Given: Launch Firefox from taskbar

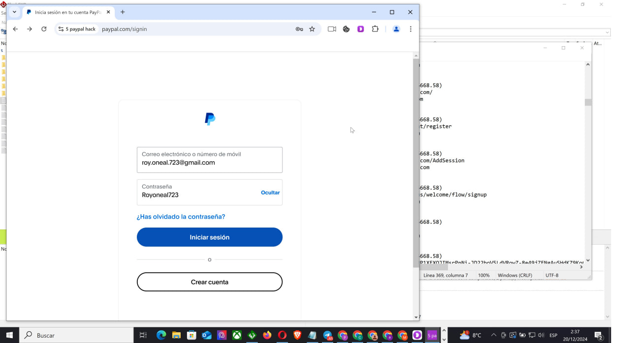Looking at the screenshot, I should click(x=267, y=335).
